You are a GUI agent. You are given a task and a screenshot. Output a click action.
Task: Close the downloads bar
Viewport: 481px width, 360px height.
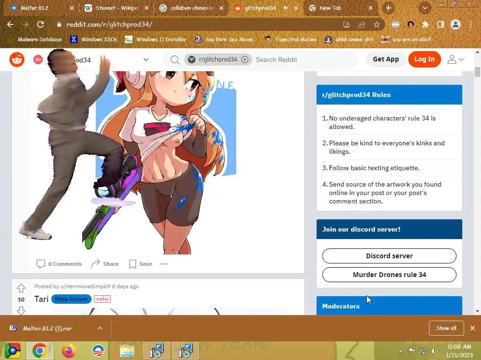click(473, 328)
